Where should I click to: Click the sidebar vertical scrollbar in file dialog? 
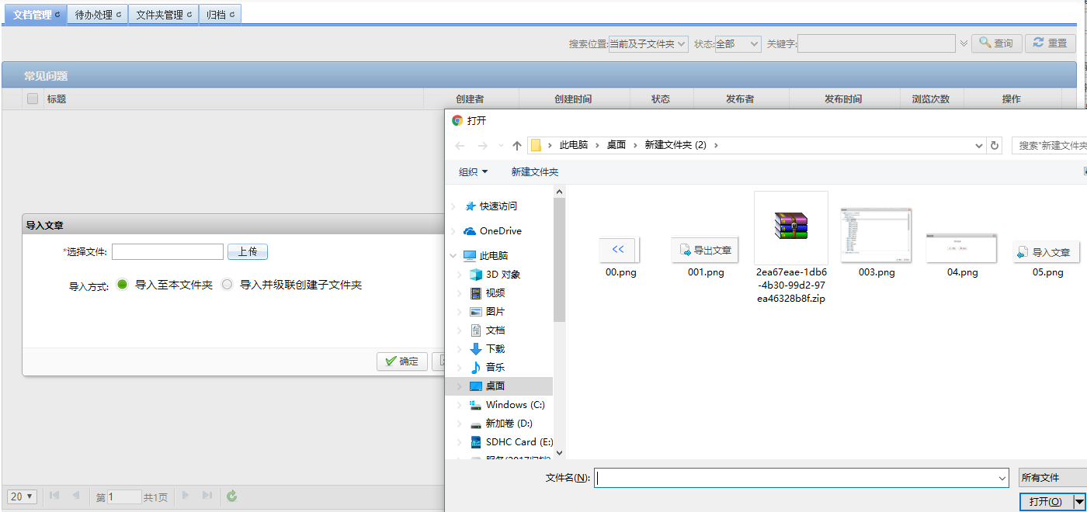[x=559, y=295]
